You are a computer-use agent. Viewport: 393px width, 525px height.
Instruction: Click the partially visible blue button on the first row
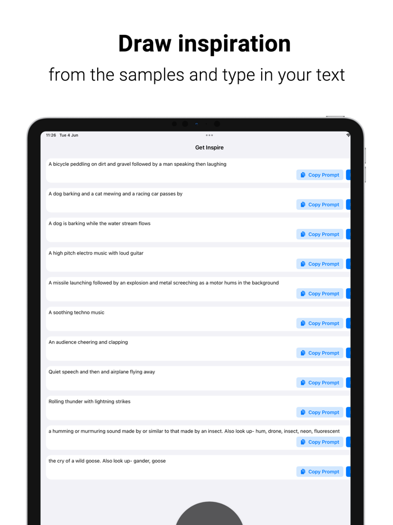click(x=348, y=175)
